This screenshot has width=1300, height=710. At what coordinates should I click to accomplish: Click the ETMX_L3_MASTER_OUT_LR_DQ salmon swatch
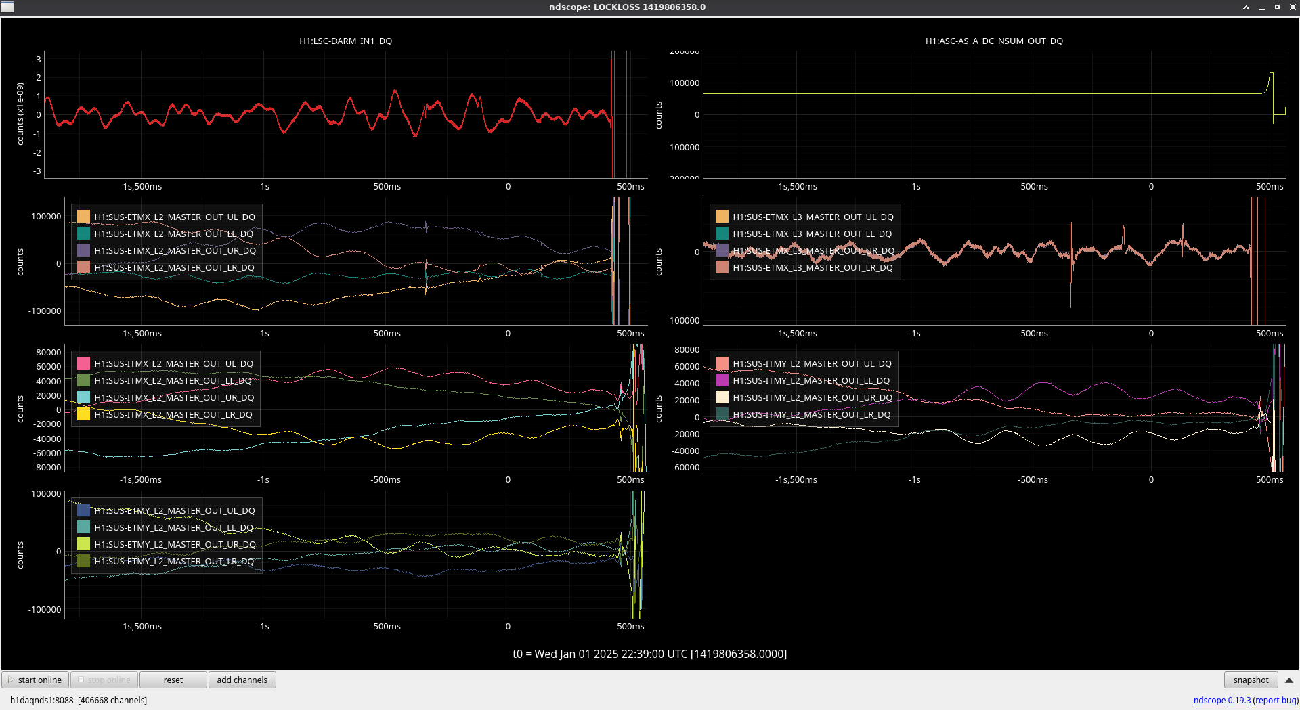[x=722, y=267]
